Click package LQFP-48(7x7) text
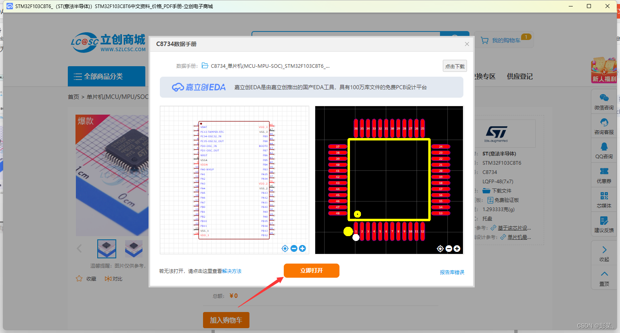The image size is (620, 333). click(498, 182)
